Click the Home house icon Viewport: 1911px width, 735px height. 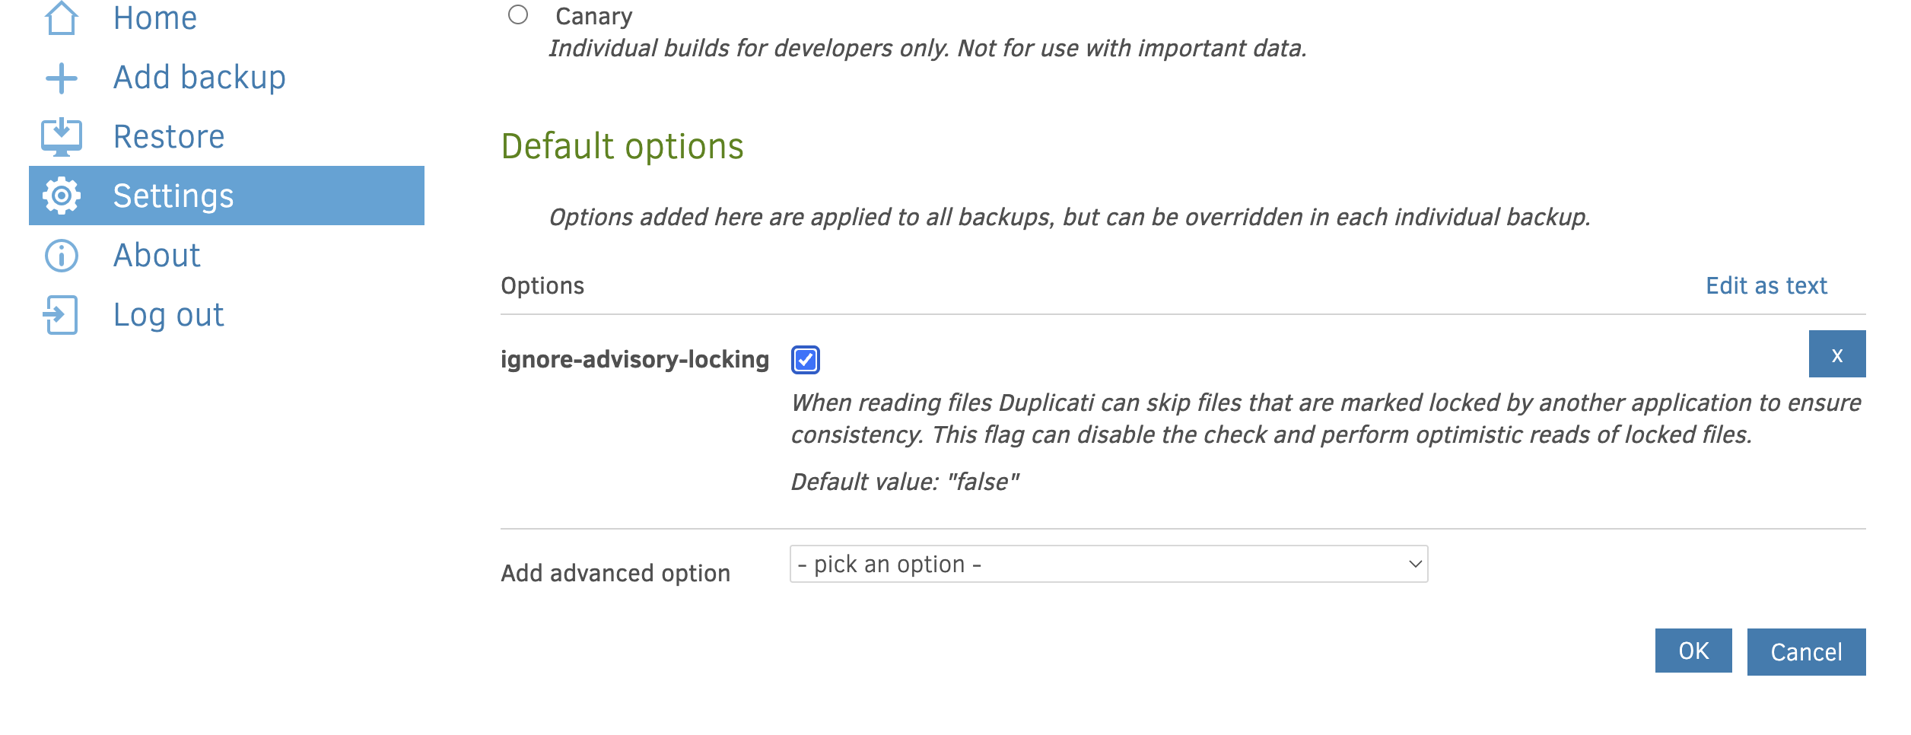(62, 18)
